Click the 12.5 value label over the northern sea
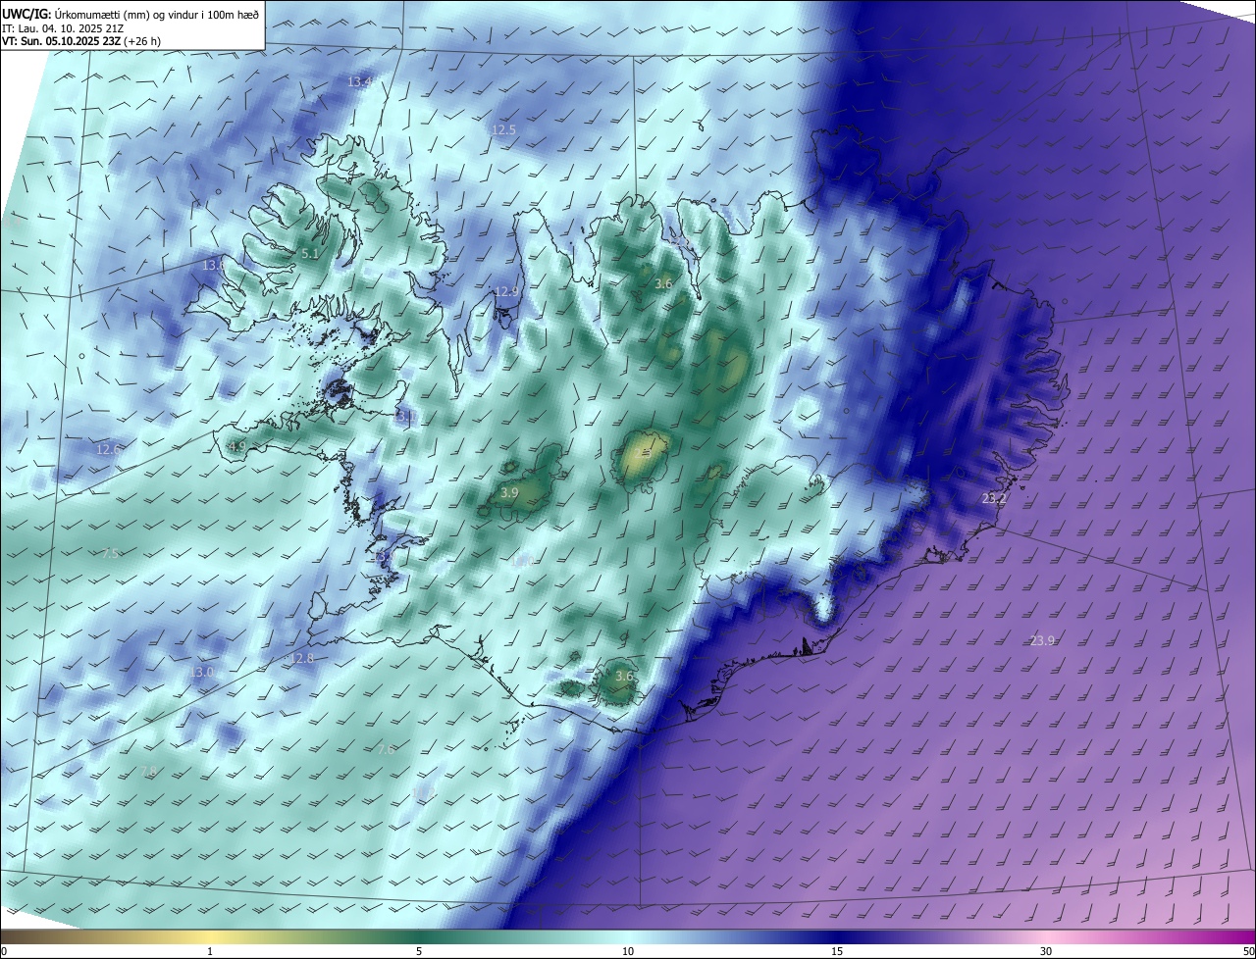The height and width of the screenshot is (959, 1256). point(503,129)
